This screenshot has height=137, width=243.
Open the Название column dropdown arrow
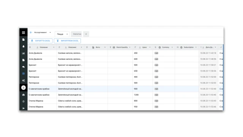pyautogui.click(x=54, y=47)
